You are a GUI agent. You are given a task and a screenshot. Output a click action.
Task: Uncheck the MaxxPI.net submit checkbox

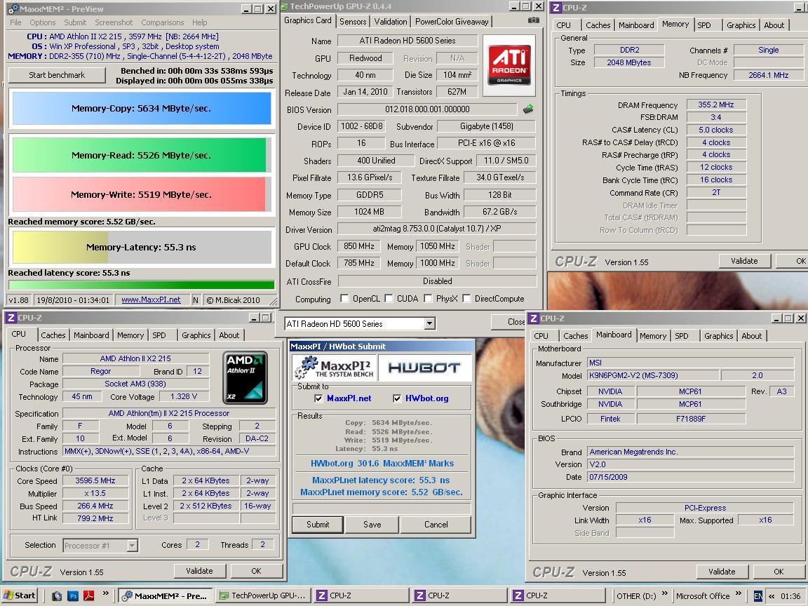tap(318, 398)
